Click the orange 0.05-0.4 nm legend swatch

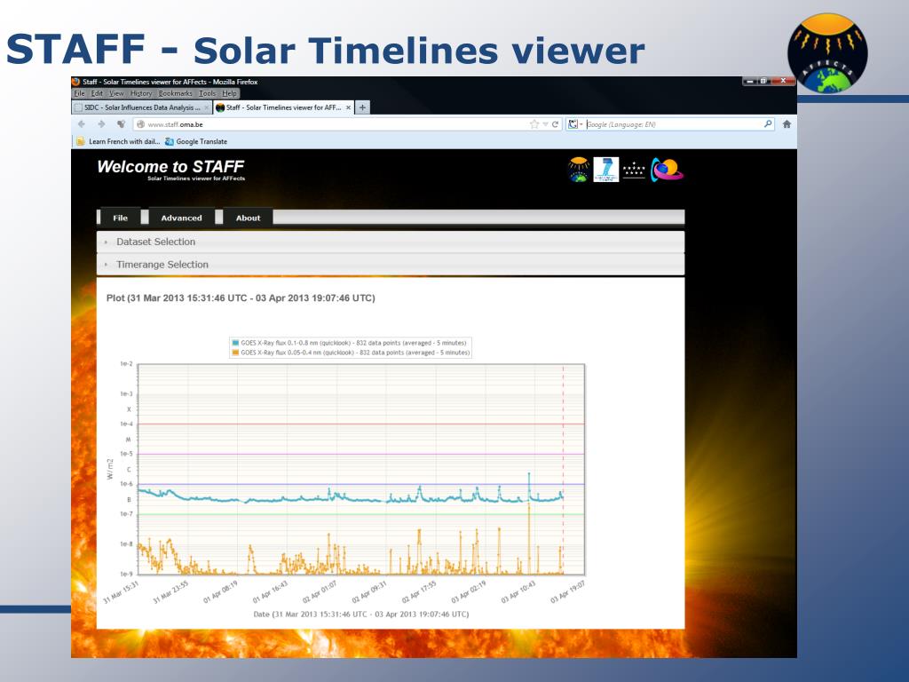[x=235, y=353]
